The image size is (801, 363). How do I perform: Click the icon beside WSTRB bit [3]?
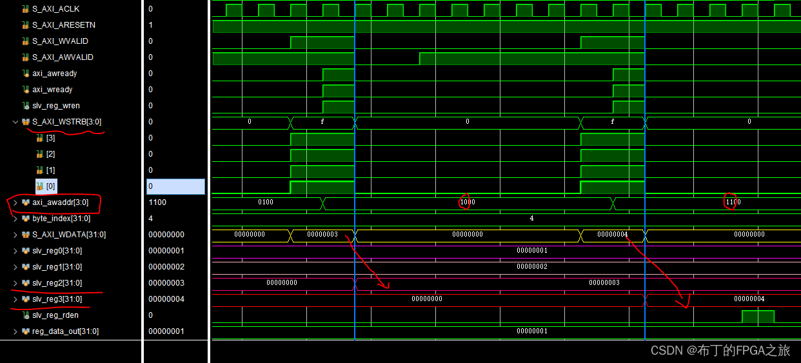[39, 138]
